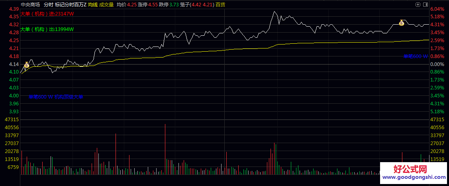Click the green 大单(机构)出:13994W text
Image resolution: width=449 pixels, height=186 pixels.
(x=47, y=29)
